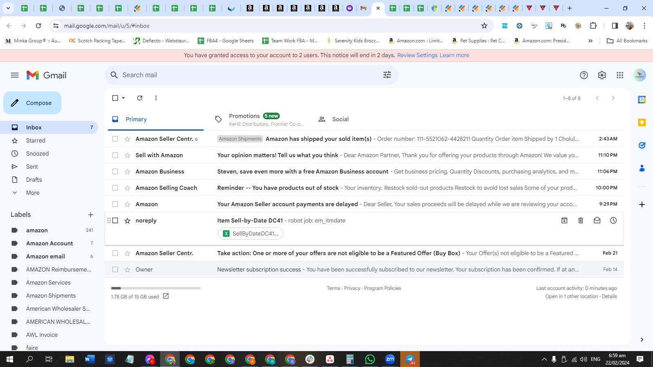Switch to the Promotions tab

pyautogui.click(x=260, y=119)
